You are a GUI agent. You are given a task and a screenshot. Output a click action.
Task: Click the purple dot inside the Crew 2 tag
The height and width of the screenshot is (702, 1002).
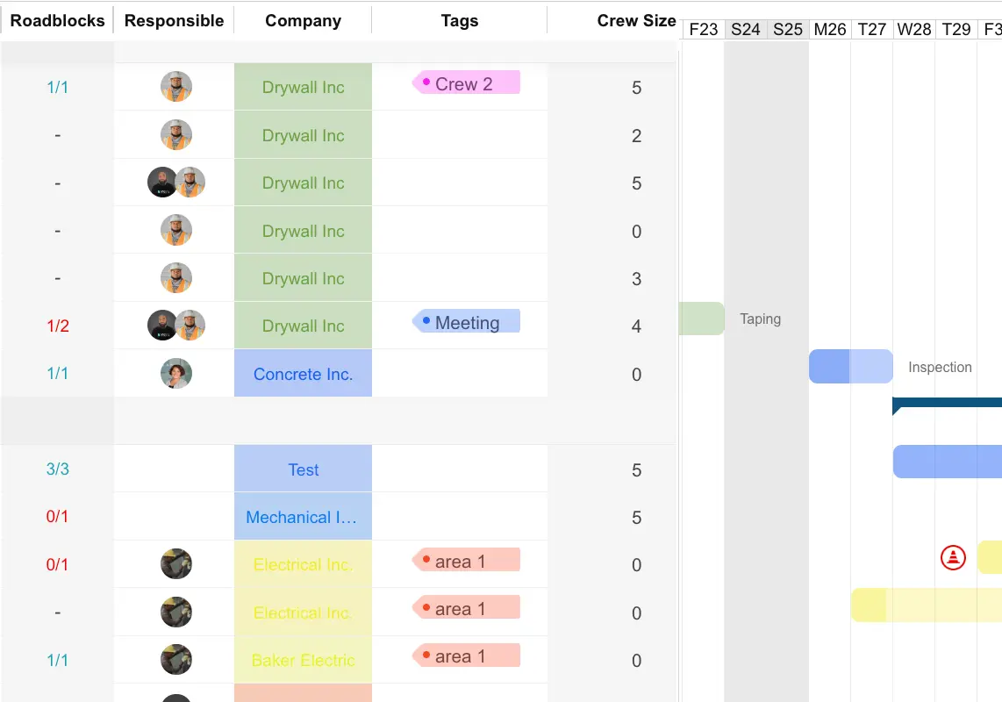point(426,82)
